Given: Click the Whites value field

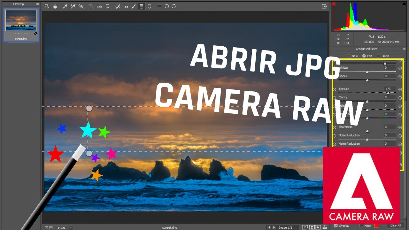Looking at the screenshot, I should [x=390, y=68].
